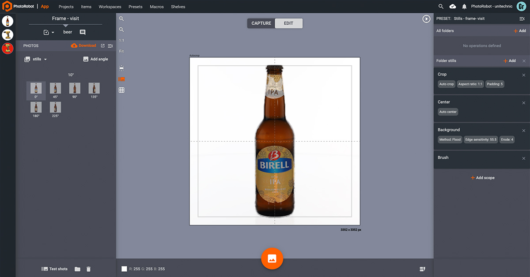Click the orange image capture button below canvas
Viewport: 530px width, 277px height.
click(272, 259)
